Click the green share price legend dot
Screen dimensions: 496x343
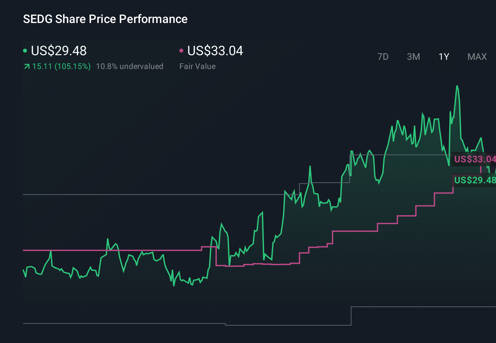[x=25, y=50]
